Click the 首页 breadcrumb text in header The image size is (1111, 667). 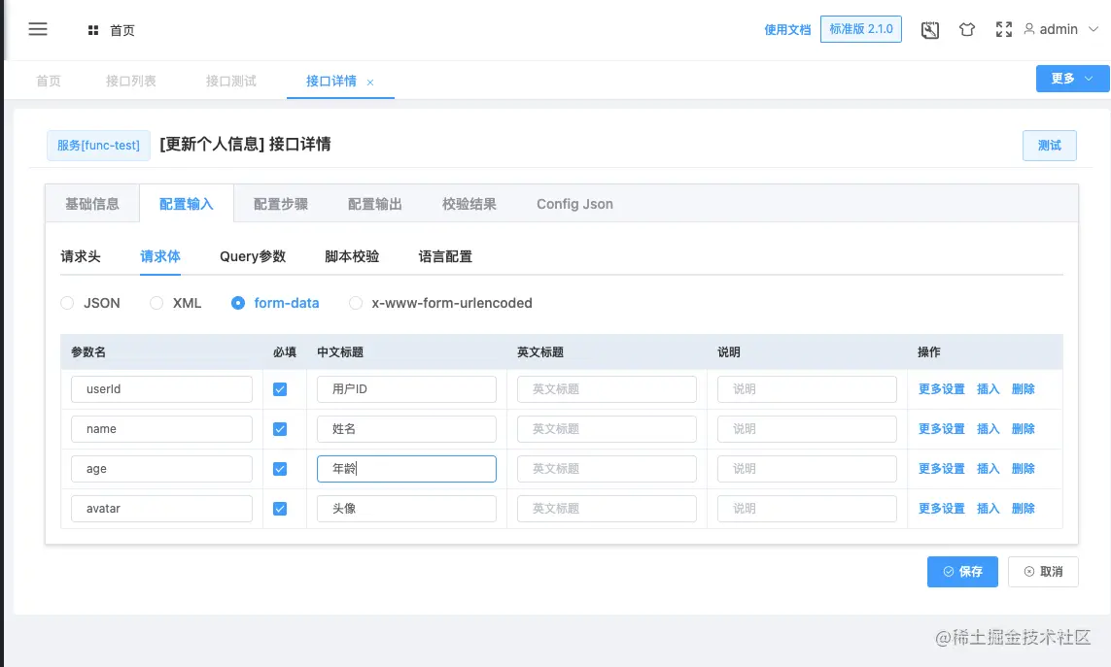coord(122,30)
